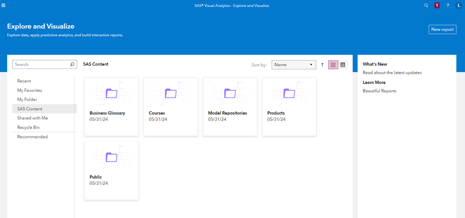
Task: Click the Model Repositories folder name
Action: [x=228, y=113]
